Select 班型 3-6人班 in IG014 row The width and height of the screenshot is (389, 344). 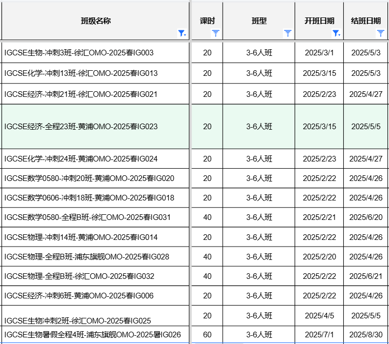pos(259,237)
